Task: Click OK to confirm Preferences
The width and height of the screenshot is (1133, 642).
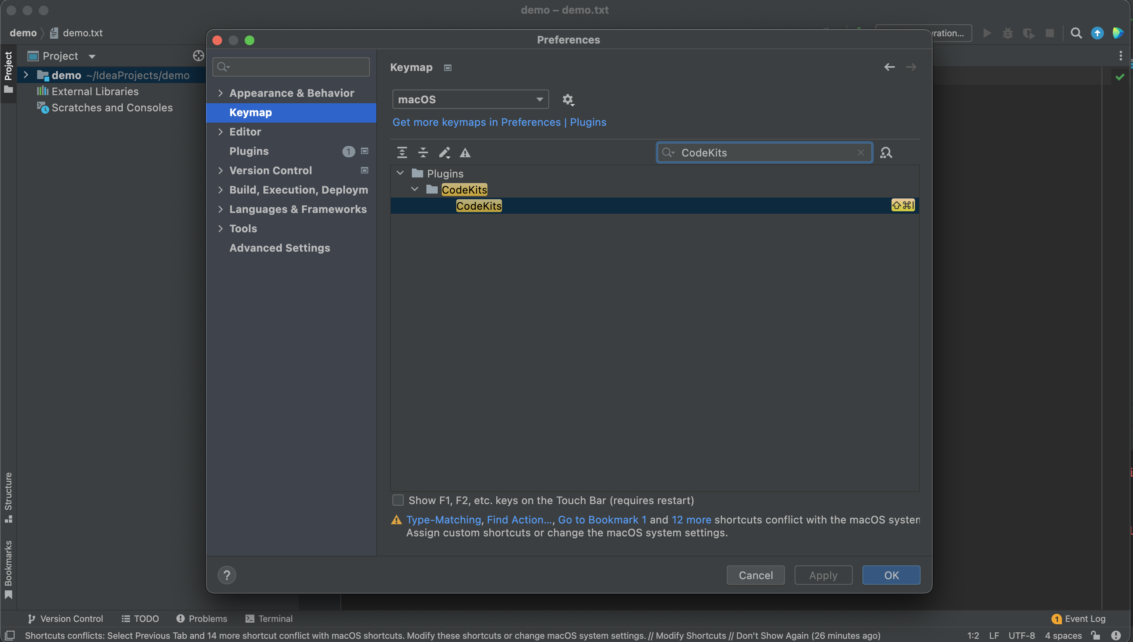Action: [x=891, y=575]
